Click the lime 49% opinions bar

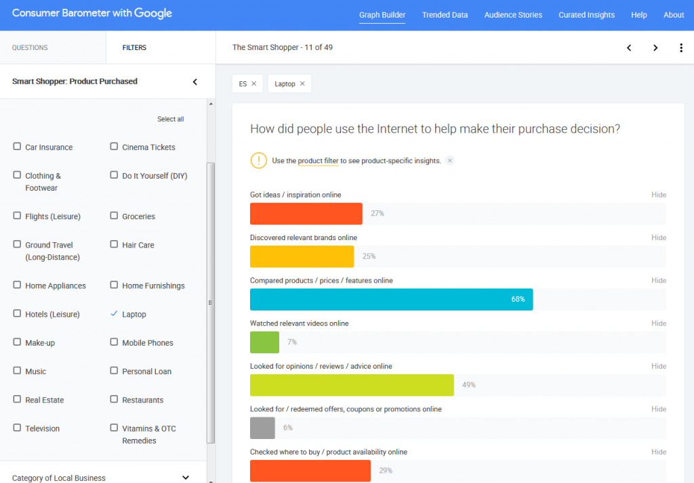pos(352,386)
